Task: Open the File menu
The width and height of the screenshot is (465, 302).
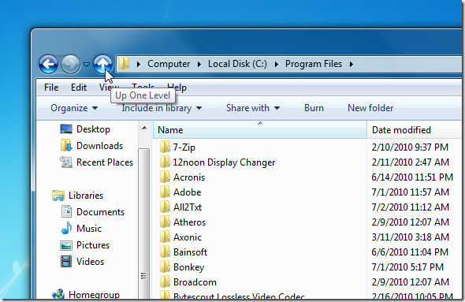Action: (x=51, y=88)
